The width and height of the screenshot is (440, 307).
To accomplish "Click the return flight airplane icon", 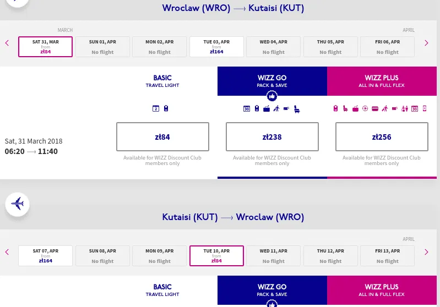I will [17, 204].
